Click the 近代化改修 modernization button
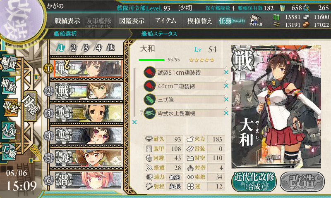Screen dimensions: 331x198 254,181
